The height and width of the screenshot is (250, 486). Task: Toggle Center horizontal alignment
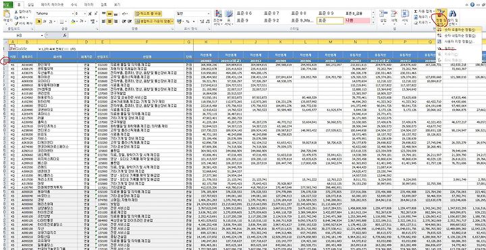click(x=109, y=22)
